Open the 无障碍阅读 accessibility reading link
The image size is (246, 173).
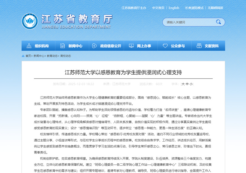point(215,8)
